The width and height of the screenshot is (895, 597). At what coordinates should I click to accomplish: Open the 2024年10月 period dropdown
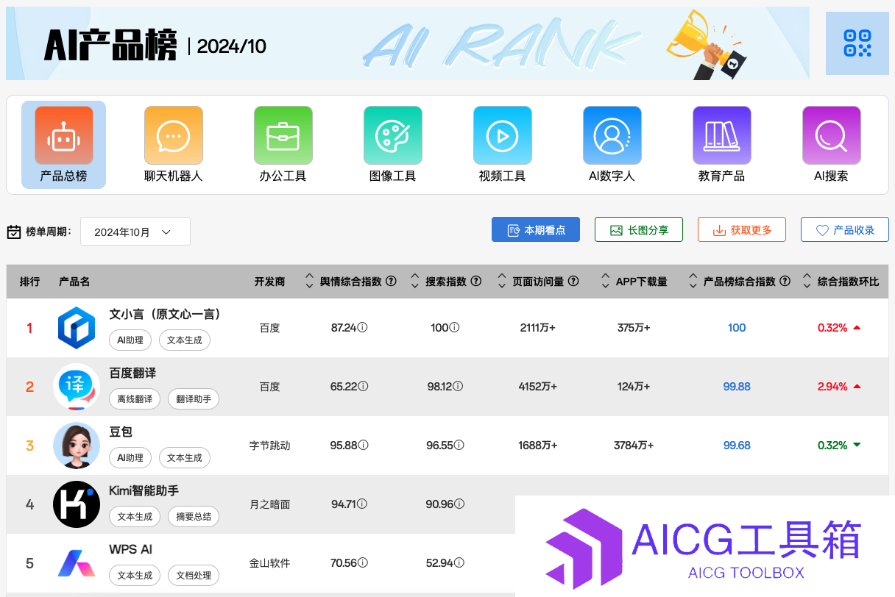[x=135, y=232]
